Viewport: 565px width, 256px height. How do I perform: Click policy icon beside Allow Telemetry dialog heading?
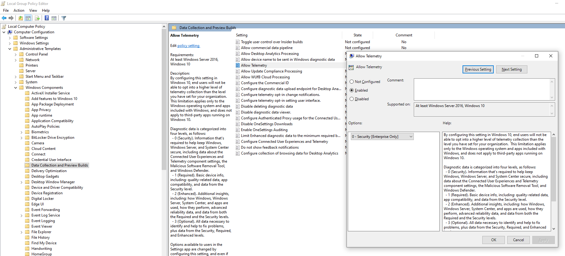pyautogui.click(x=351, y=67)
